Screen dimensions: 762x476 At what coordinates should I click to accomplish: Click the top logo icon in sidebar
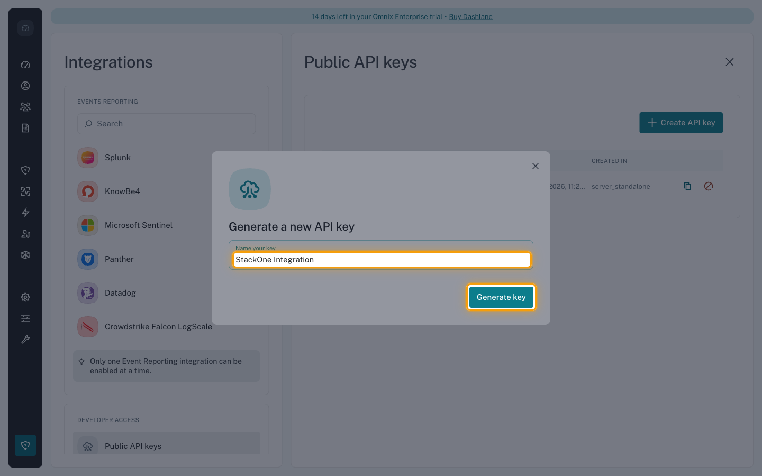tap(25, 28)
